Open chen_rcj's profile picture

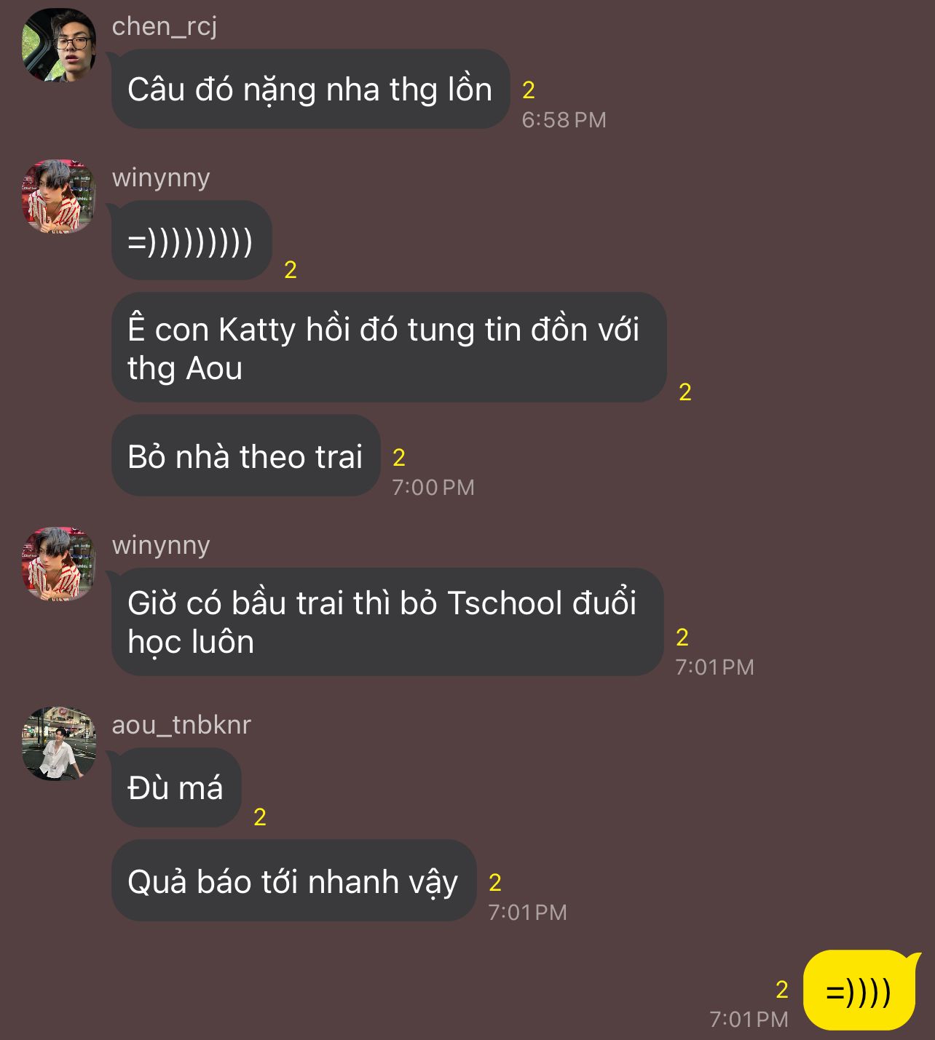pyautogui.click(x=59, y=45)
